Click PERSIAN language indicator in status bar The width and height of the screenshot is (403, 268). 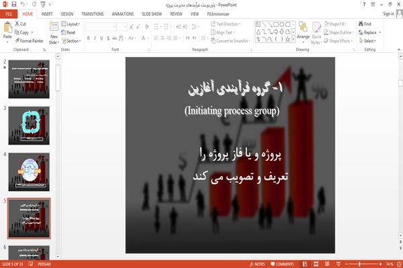44,264
